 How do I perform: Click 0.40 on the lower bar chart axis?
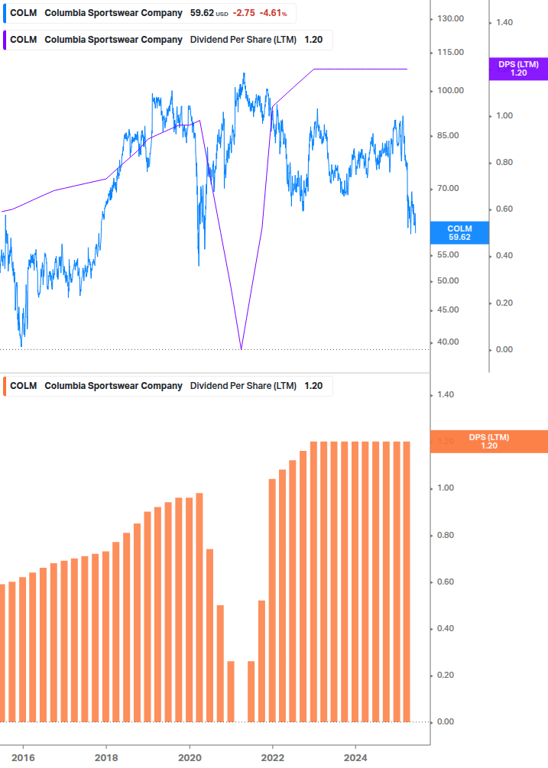446,628
